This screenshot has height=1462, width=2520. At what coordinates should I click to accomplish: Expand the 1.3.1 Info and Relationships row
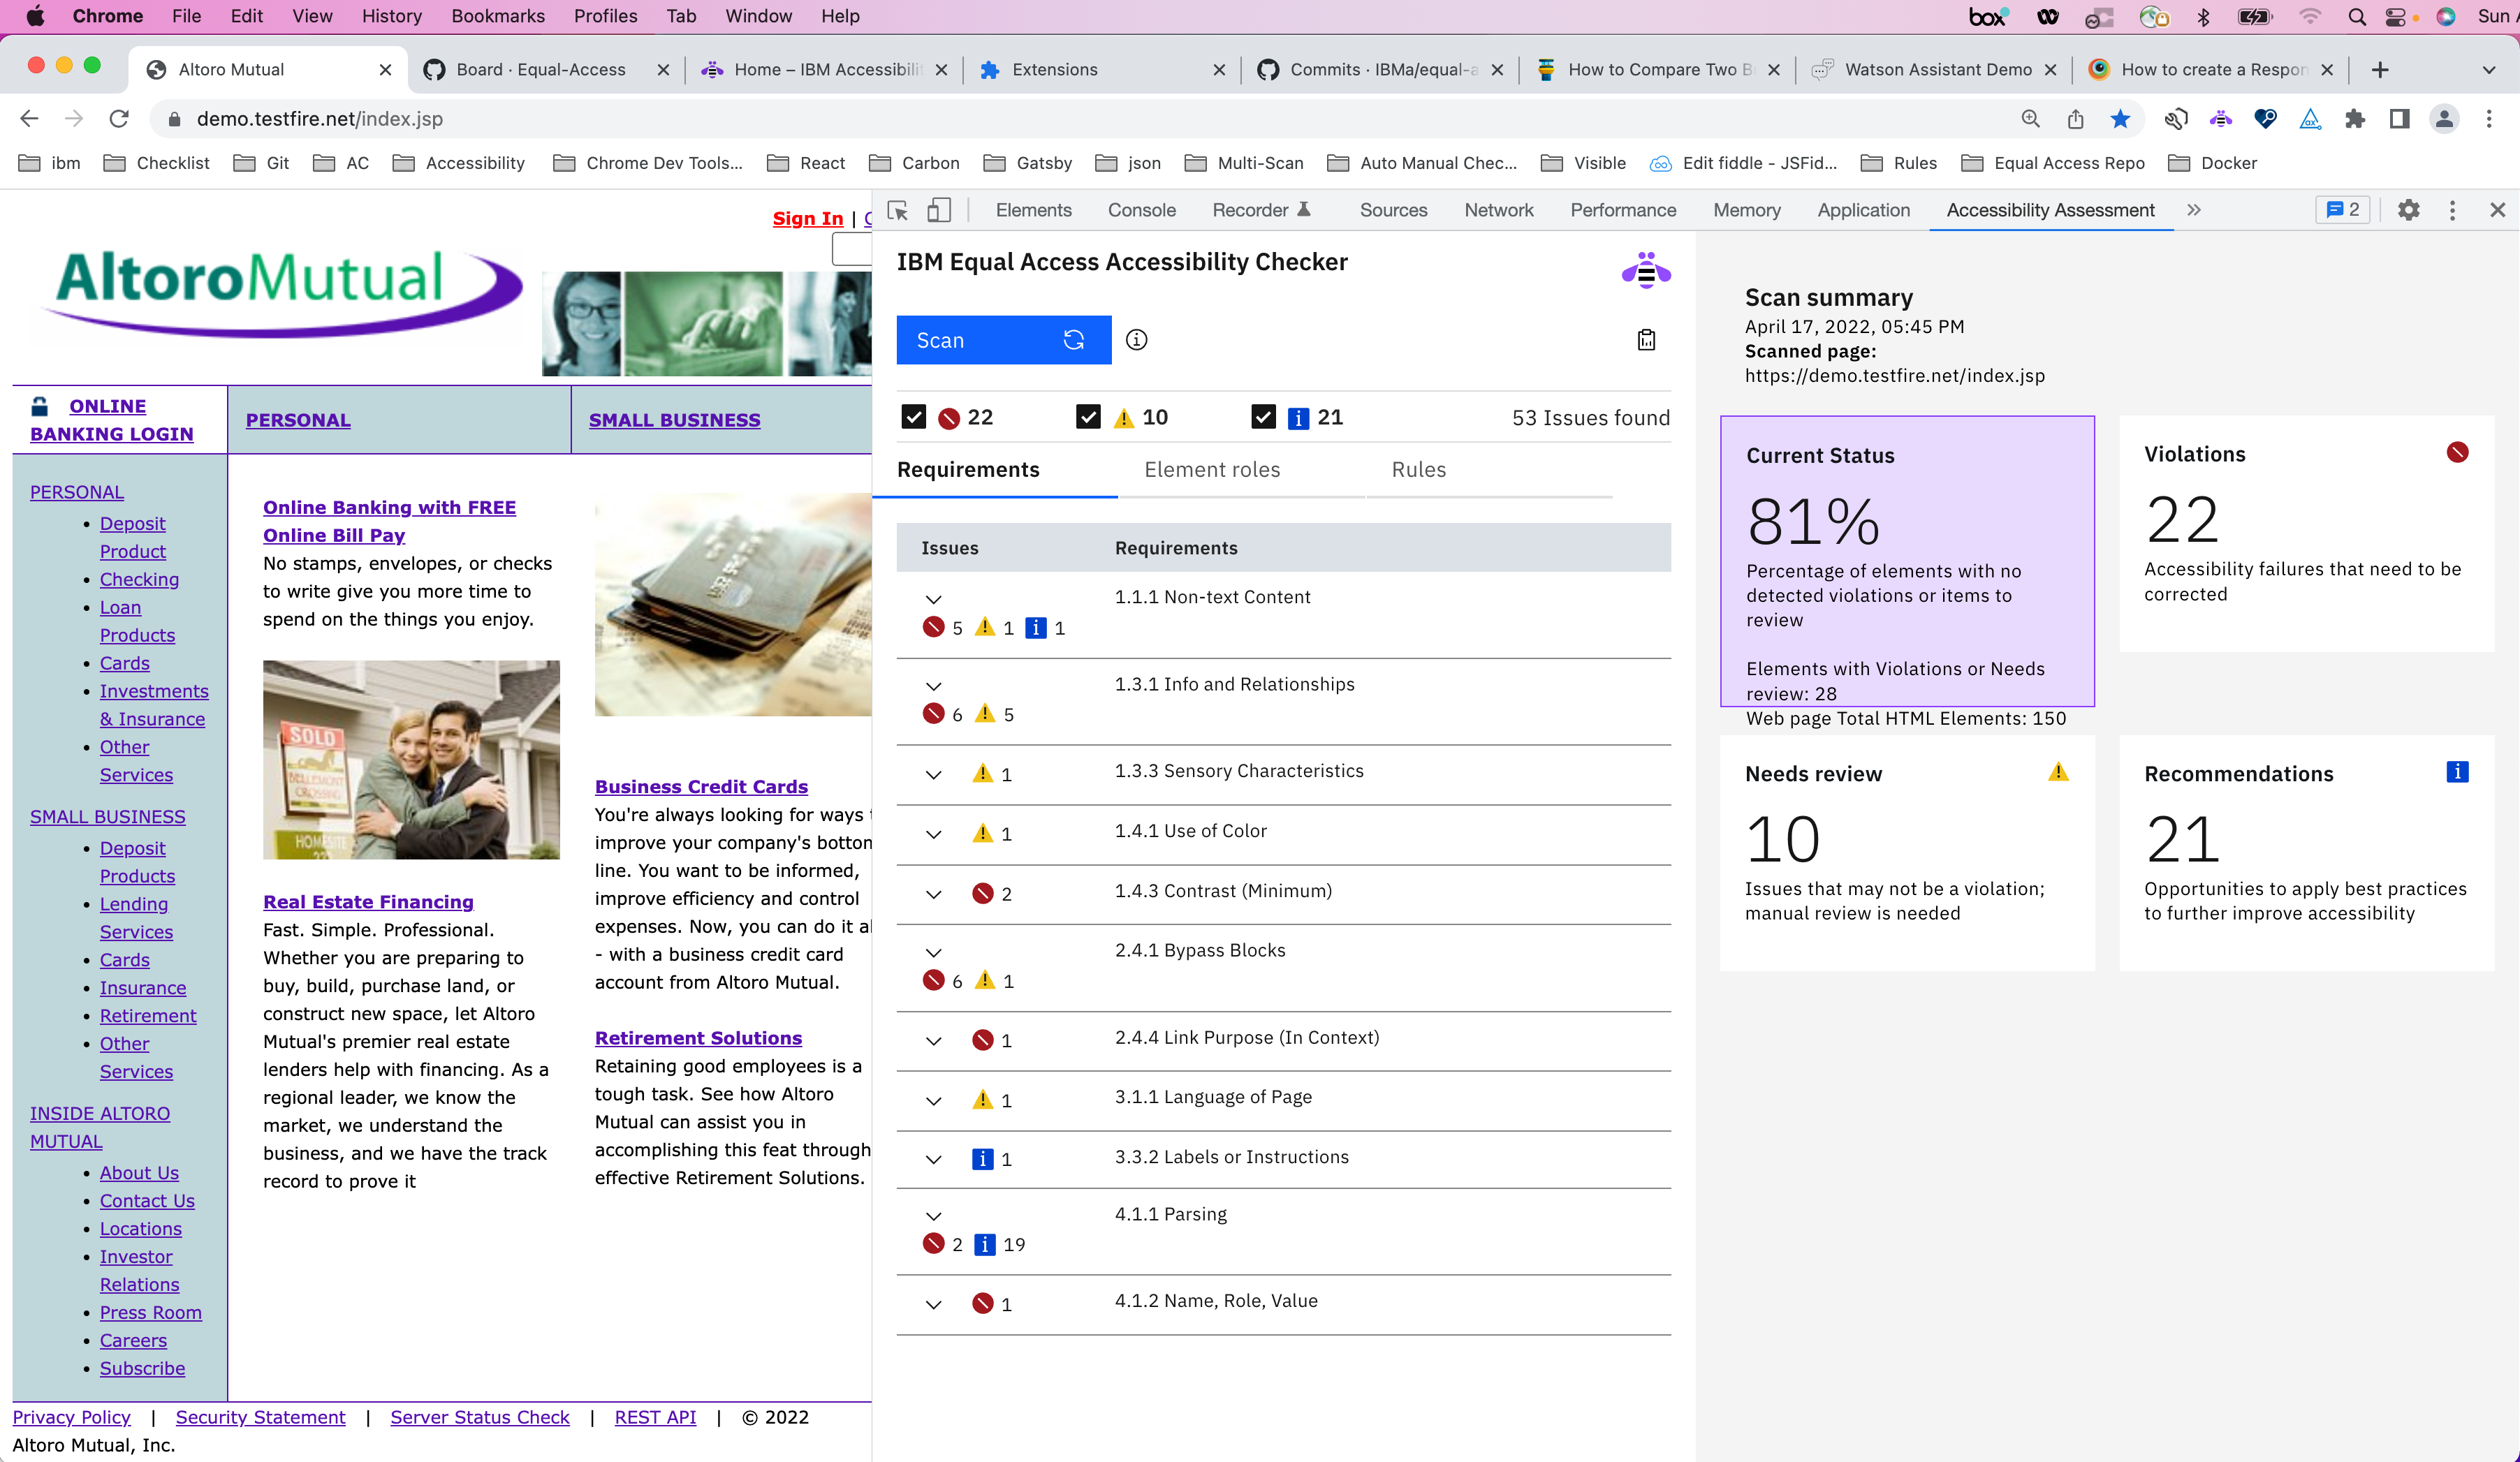(x=933, y=686)
